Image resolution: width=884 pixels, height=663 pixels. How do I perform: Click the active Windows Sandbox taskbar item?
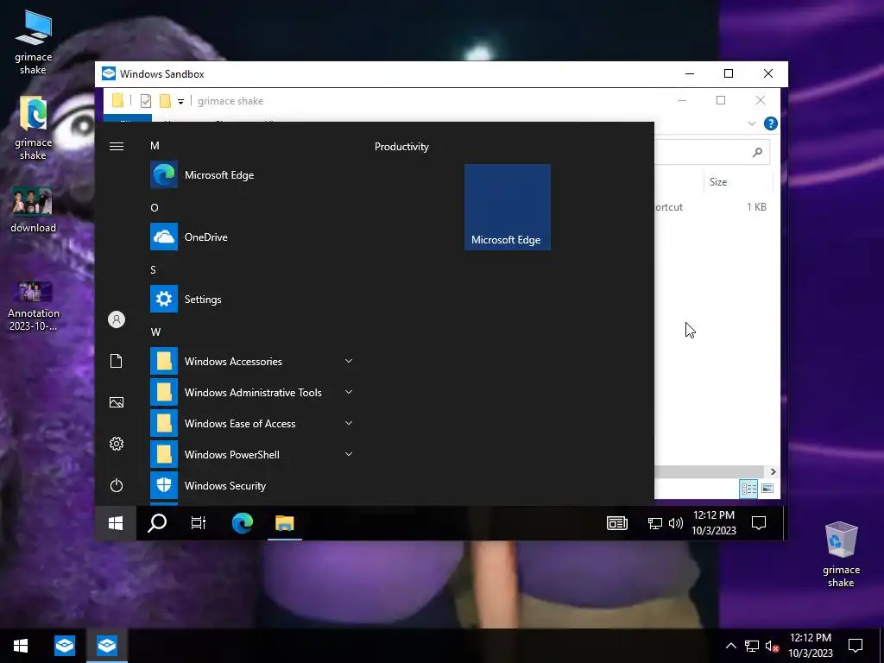click(107, 646)
